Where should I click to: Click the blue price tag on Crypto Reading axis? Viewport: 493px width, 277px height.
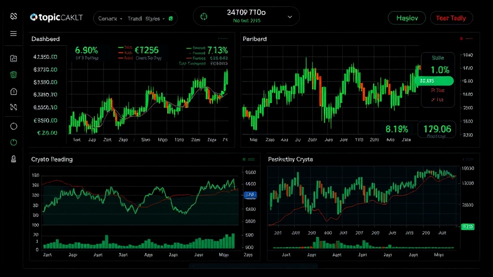250,195
